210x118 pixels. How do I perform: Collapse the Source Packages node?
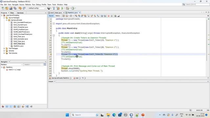pos(4,18)
